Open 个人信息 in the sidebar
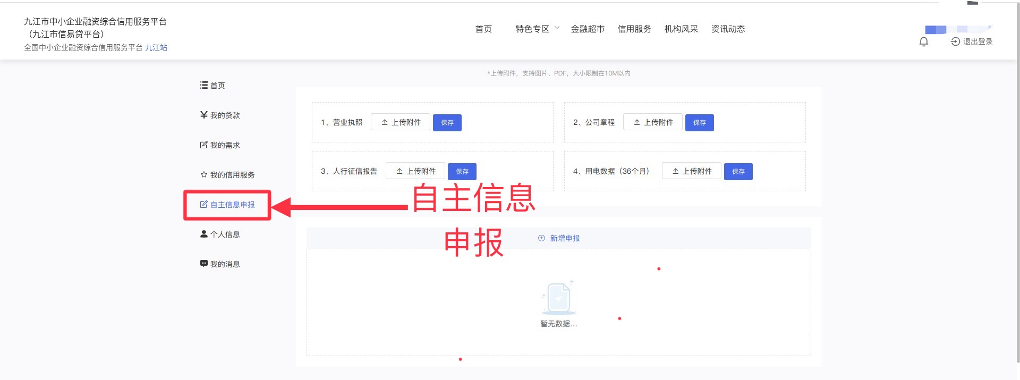The height and width of the screenshot is (380, 1020). point(220,234)
